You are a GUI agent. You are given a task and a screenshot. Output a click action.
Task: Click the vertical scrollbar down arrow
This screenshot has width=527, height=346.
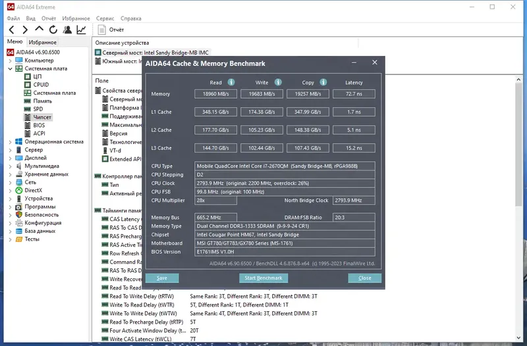click(x=518, y=338)
